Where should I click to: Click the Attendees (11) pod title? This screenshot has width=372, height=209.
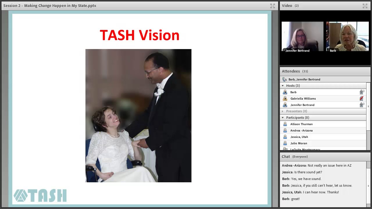[x=295, y=71]
